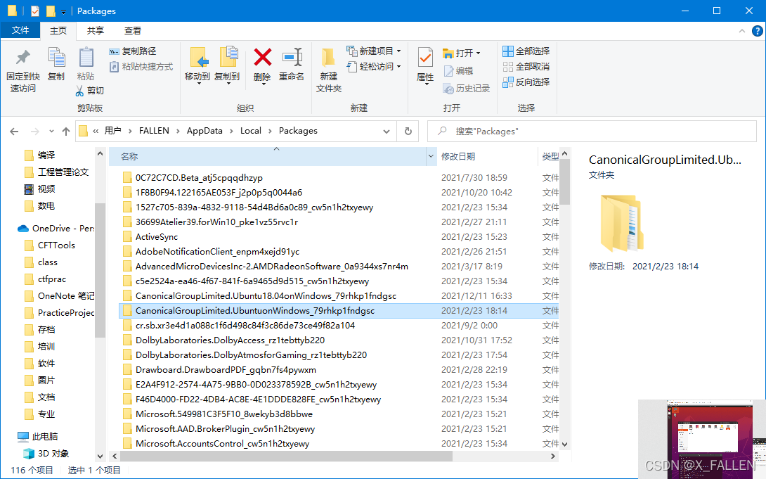Screen dimensions: 766x479
Task: Sort by Date modified (修改日期) column
Action: [487, 156]
